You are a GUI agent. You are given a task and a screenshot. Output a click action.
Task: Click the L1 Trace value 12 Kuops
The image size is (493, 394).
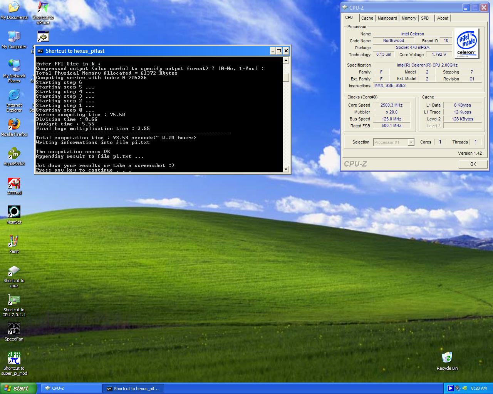[462, 112]
